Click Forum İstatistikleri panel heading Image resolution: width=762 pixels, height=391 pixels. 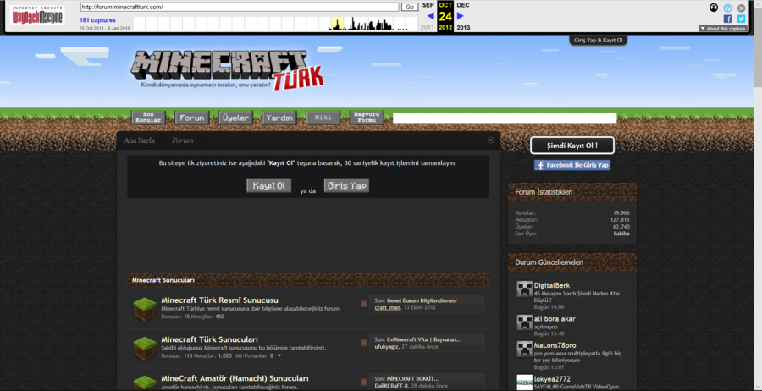[x=544, y=192]
